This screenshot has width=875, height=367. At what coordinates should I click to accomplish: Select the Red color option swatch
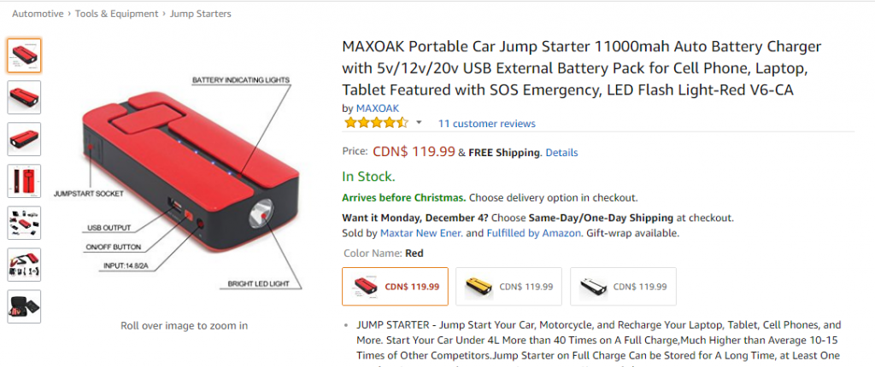[395, 287]
